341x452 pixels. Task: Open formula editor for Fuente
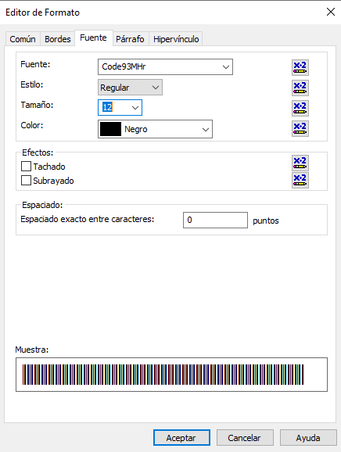pyautogui.click(x=300, y=67)
